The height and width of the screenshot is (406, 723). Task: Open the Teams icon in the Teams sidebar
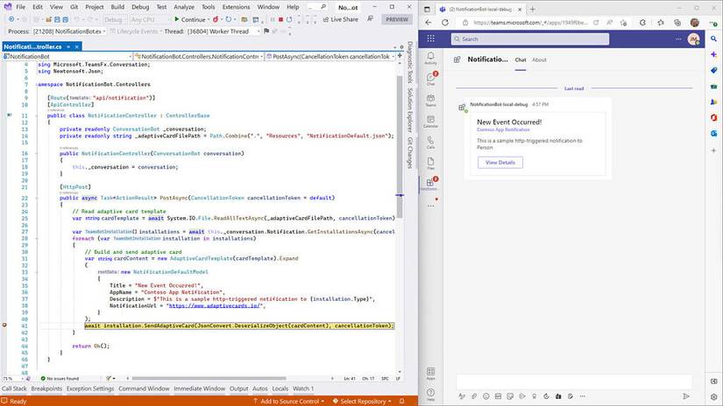coord(430,100)
